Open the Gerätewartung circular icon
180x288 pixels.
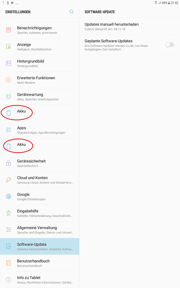pos(8,96)
